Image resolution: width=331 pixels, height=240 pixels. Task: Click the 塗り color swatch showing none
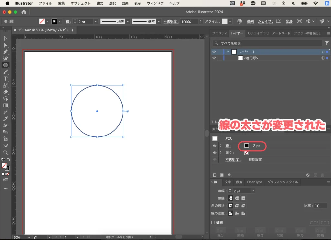click(247, 152)
